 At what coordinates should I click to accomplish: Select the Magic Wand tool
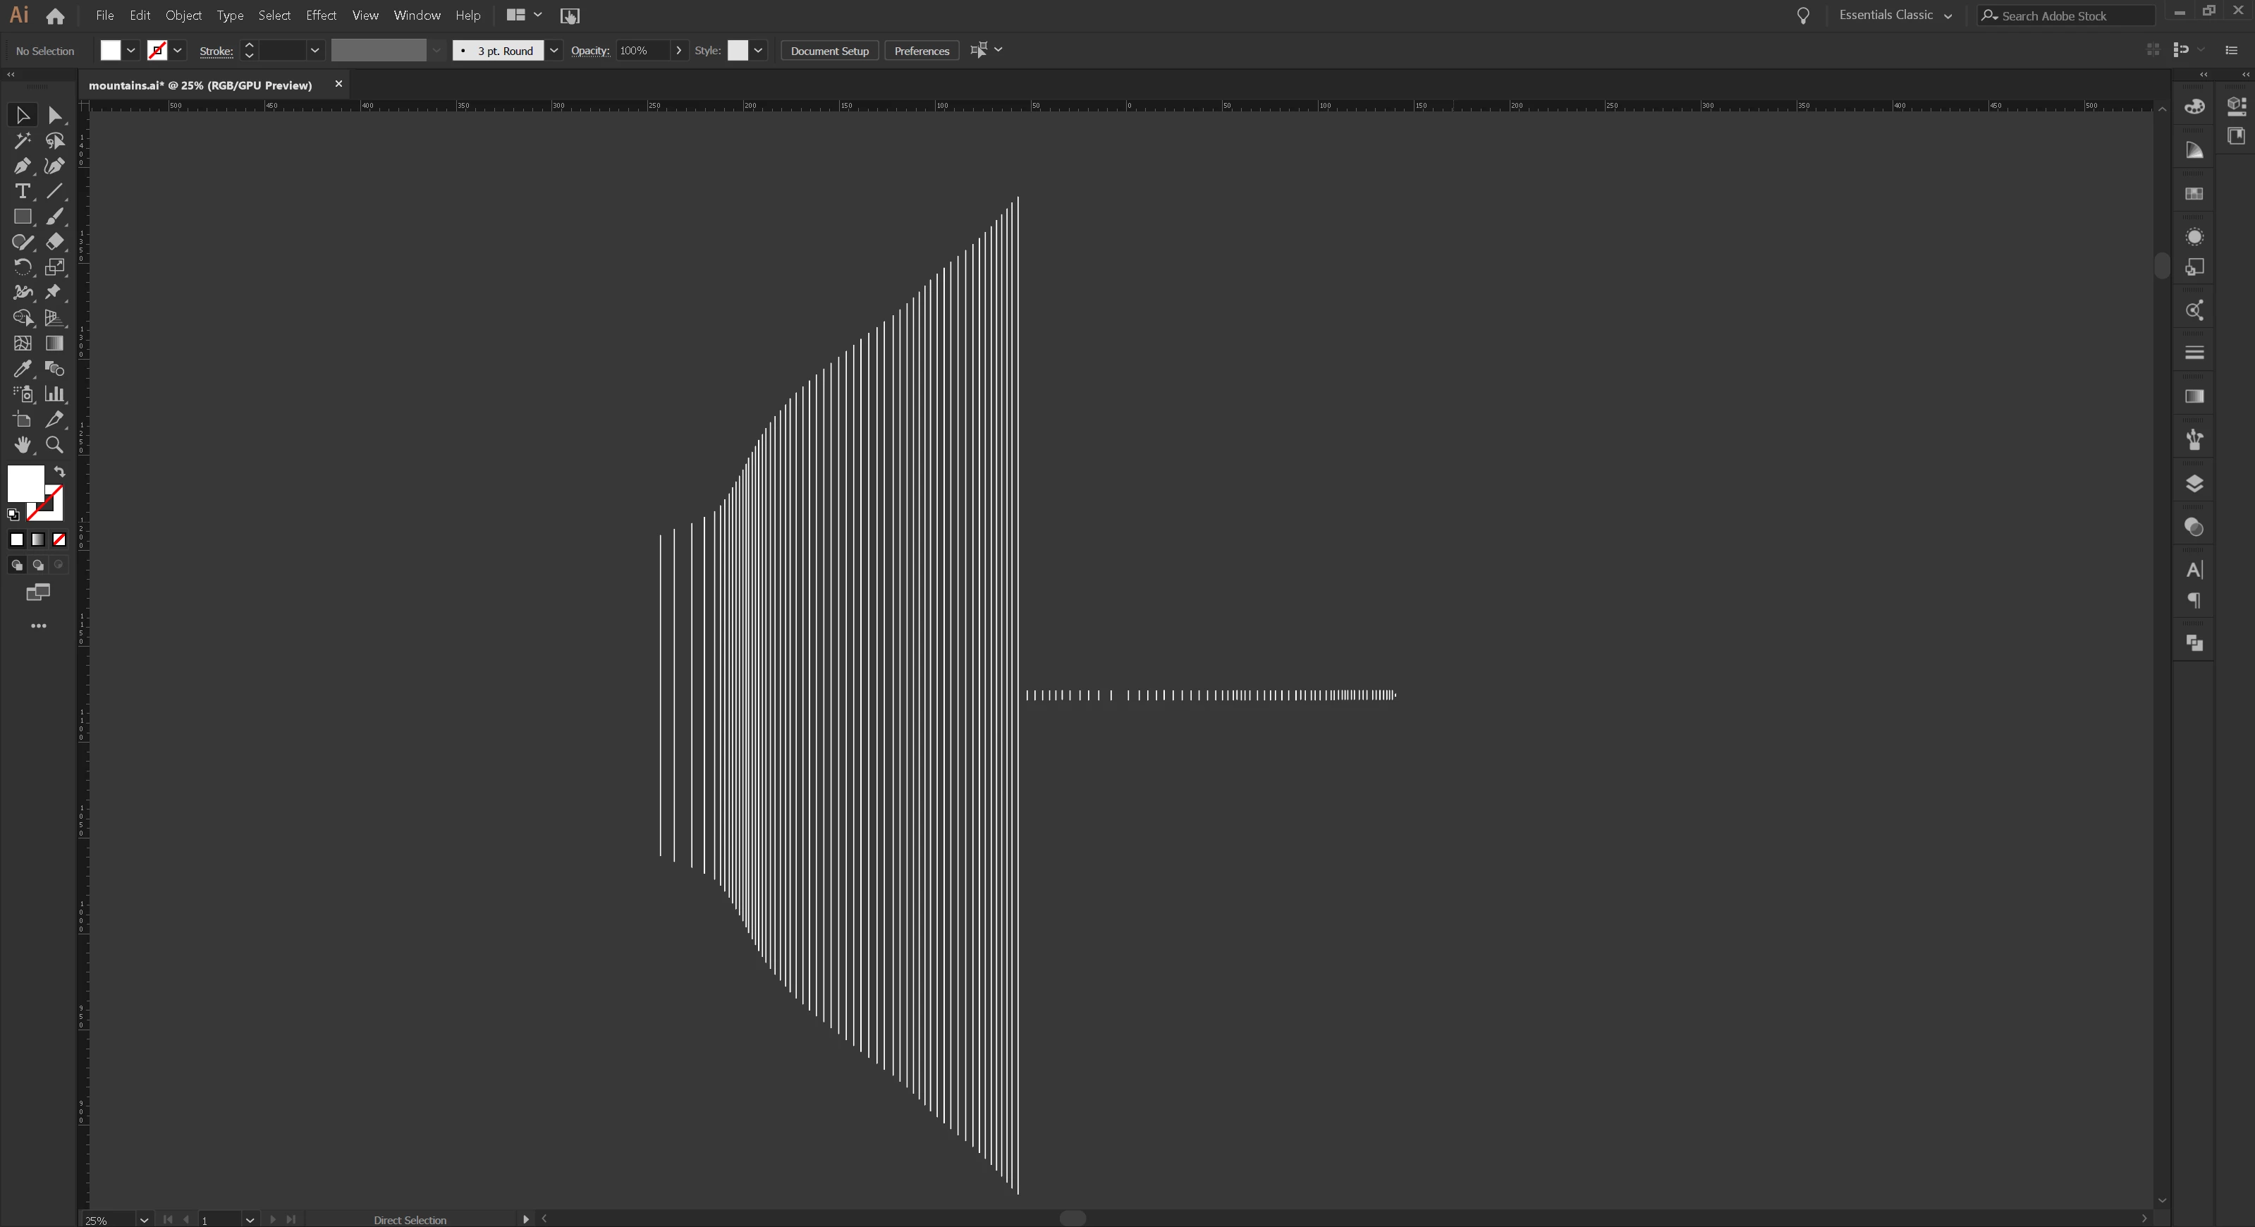tap(23, 140)
